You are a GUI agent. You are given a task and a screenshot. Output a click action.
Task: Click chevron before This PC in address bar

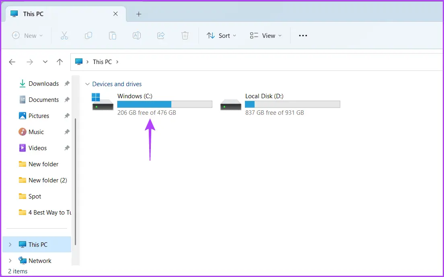pos(88,62)
